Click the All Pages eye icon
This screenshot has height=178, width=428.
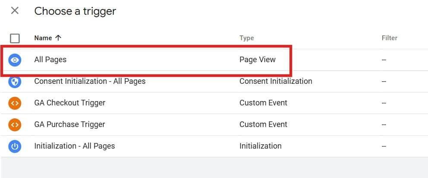15,60
